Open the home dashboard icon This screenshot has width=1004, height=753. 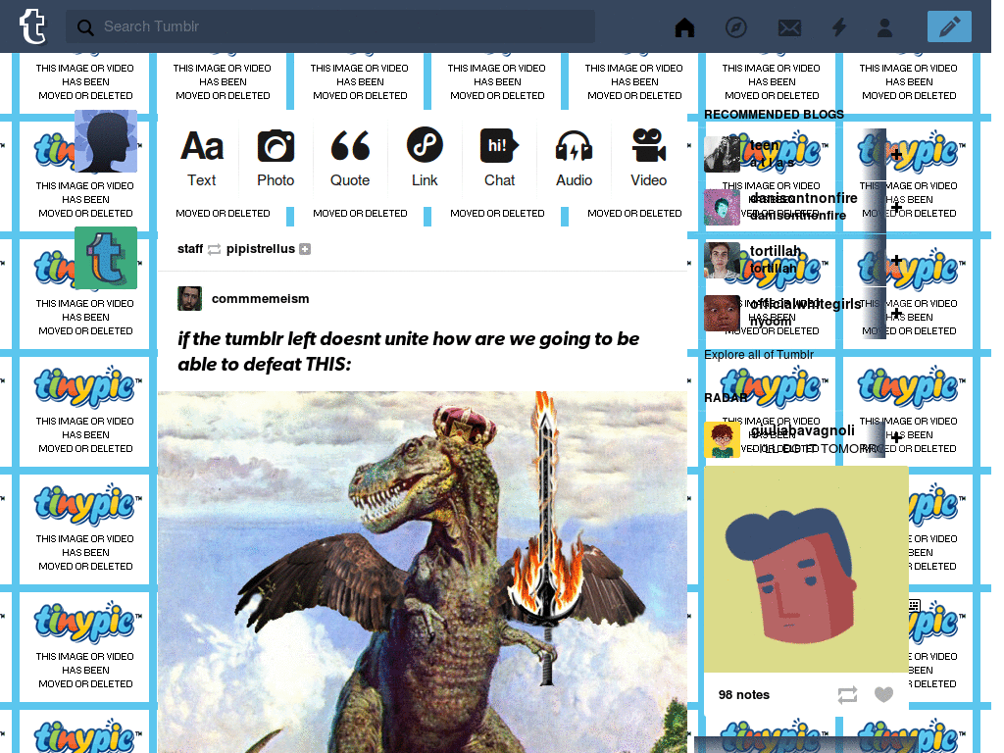[x=684, y=26]
